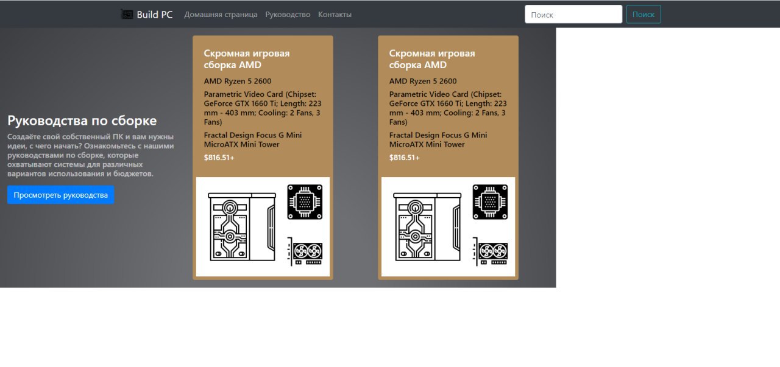
Task: Open the PC components image in second card
Action: (x=448, y=226)
